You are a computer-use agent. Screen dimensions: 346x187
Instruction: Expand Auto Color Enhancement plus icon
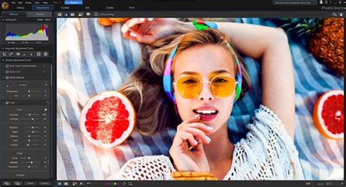pyautogui.click(x=44, y=66)
